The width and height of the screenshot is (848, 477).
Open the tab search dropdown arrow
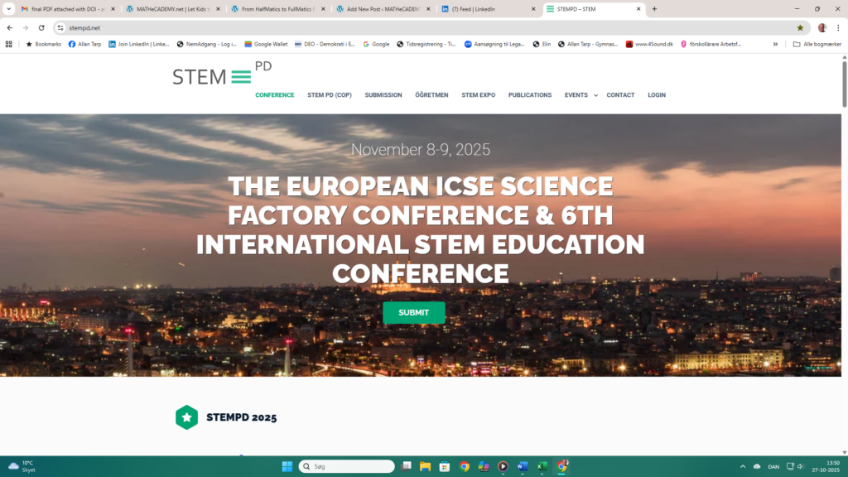click(x=8, y=9)
